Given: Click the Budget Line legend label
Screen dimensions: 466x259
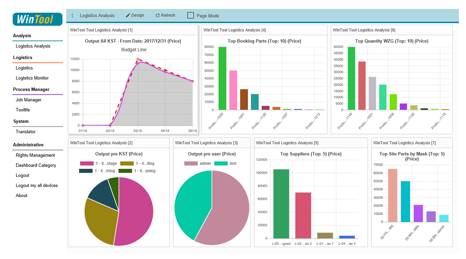Looking at the screenshot, I should click(x=134, y=50).
